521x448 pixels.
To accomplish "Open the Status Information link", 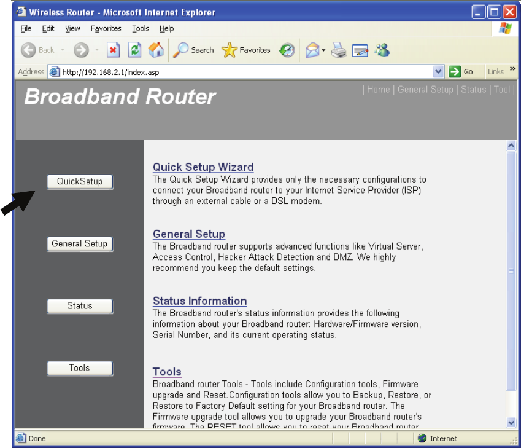I will point(199,301).
